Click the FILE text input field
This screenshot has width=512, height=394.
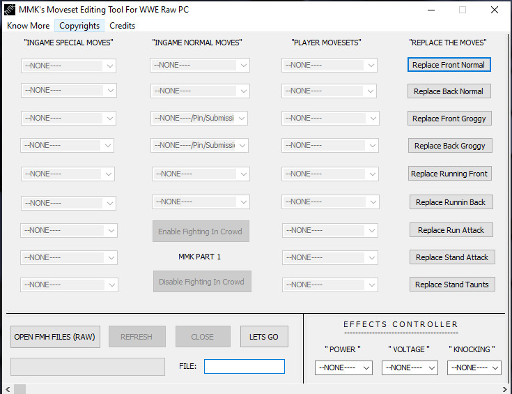[245, 366]
